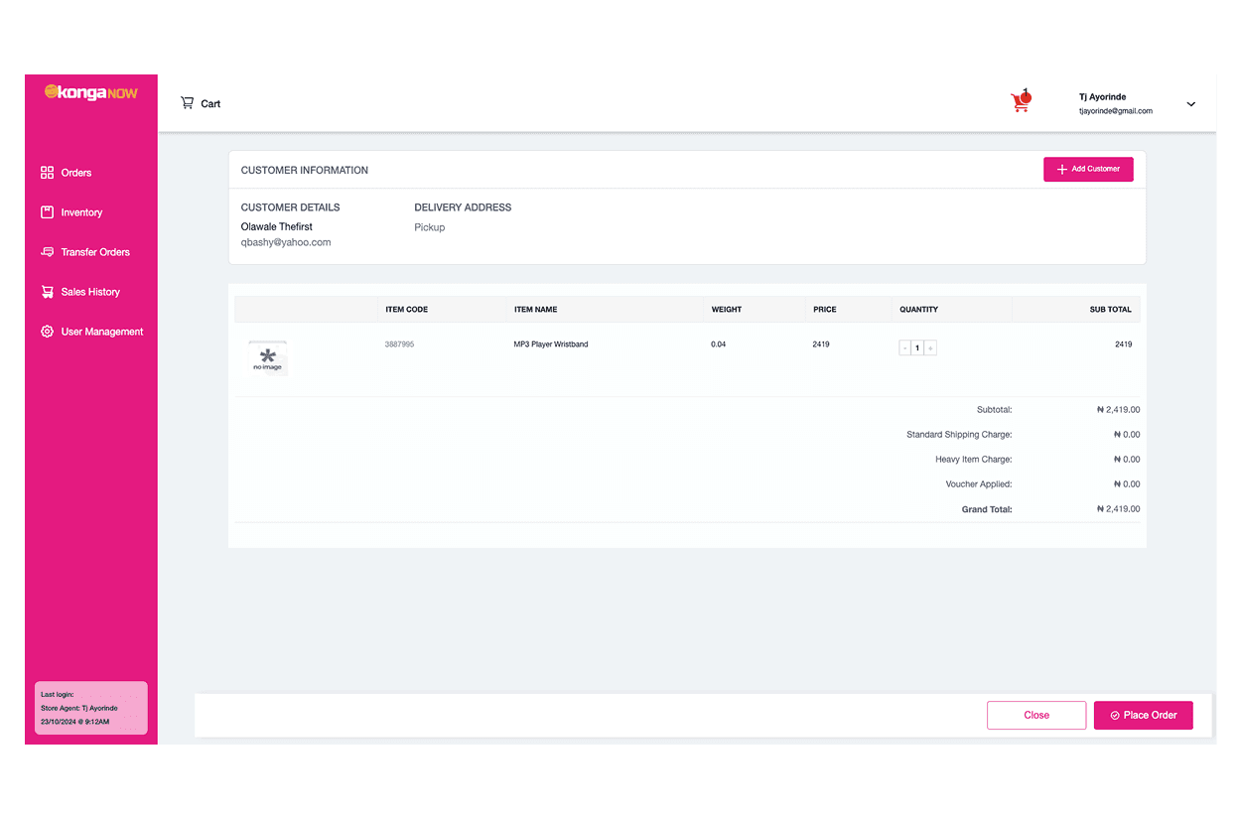Image resolution: width=1241 pixels, height=819 pixels.
Task: Click the Sales History cart icon
Action: (x=47, y=292)
